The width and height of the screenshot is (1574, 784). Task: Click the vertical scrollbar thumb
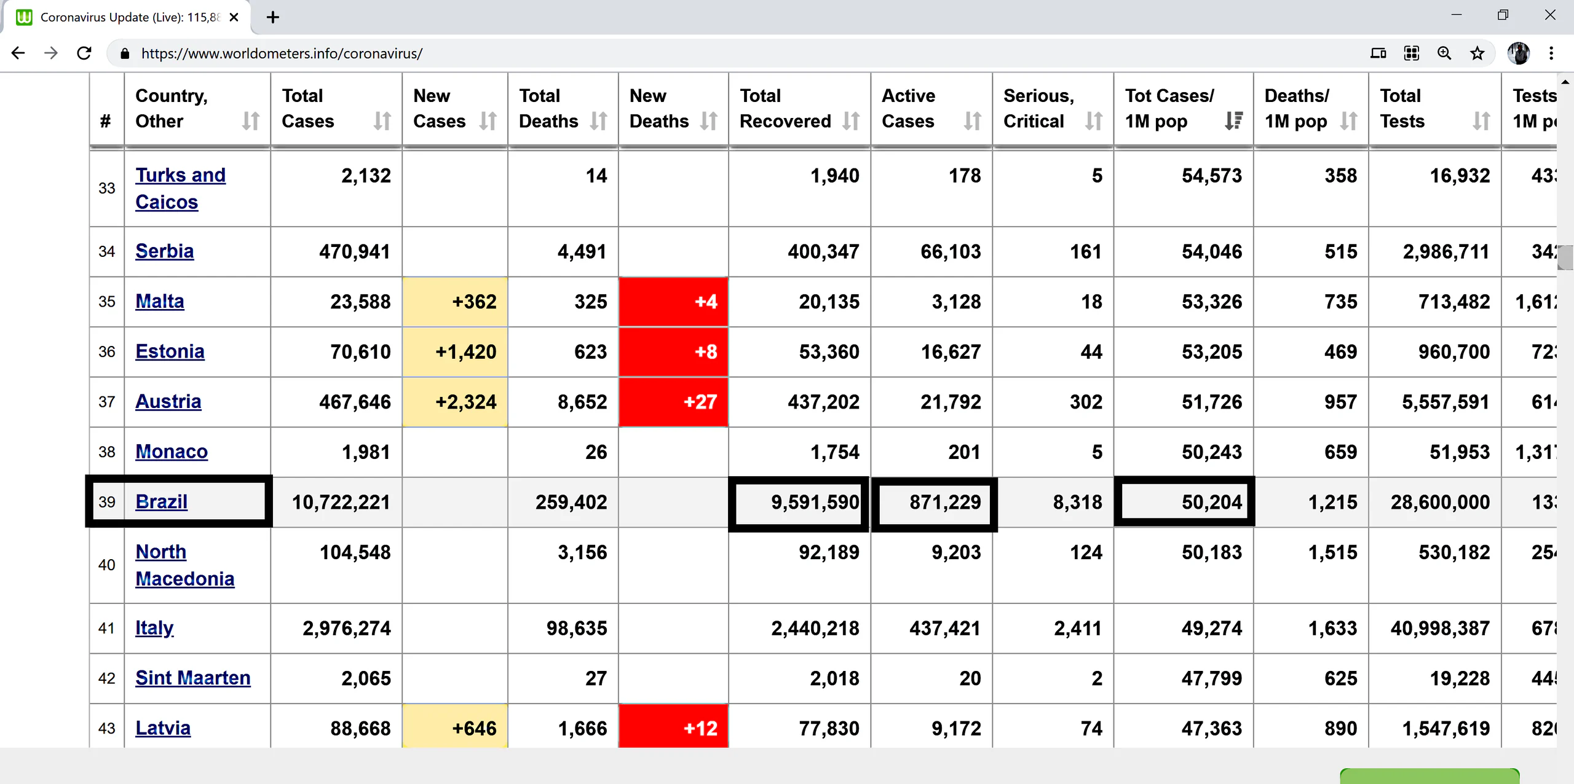(x=1565, y=257)
